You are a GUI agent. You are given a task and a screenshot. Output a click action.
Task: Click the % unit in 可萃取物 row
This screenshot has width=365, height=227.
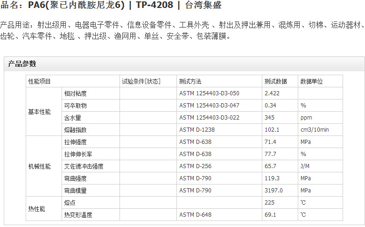303,106
